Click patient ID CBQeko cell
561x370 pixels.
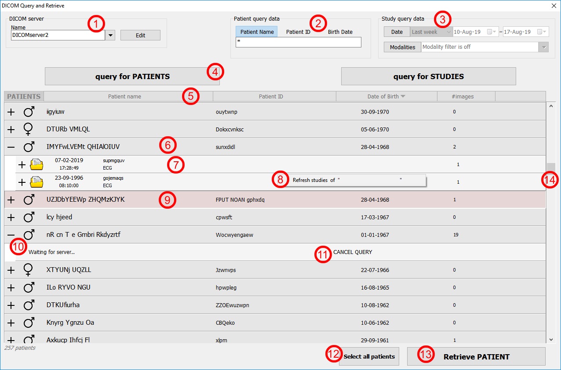pos(225,323)
